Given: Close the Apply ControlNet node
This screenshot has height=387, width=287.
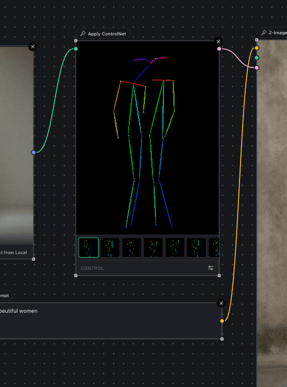Looking at the screenshot, I should point(218,41).
